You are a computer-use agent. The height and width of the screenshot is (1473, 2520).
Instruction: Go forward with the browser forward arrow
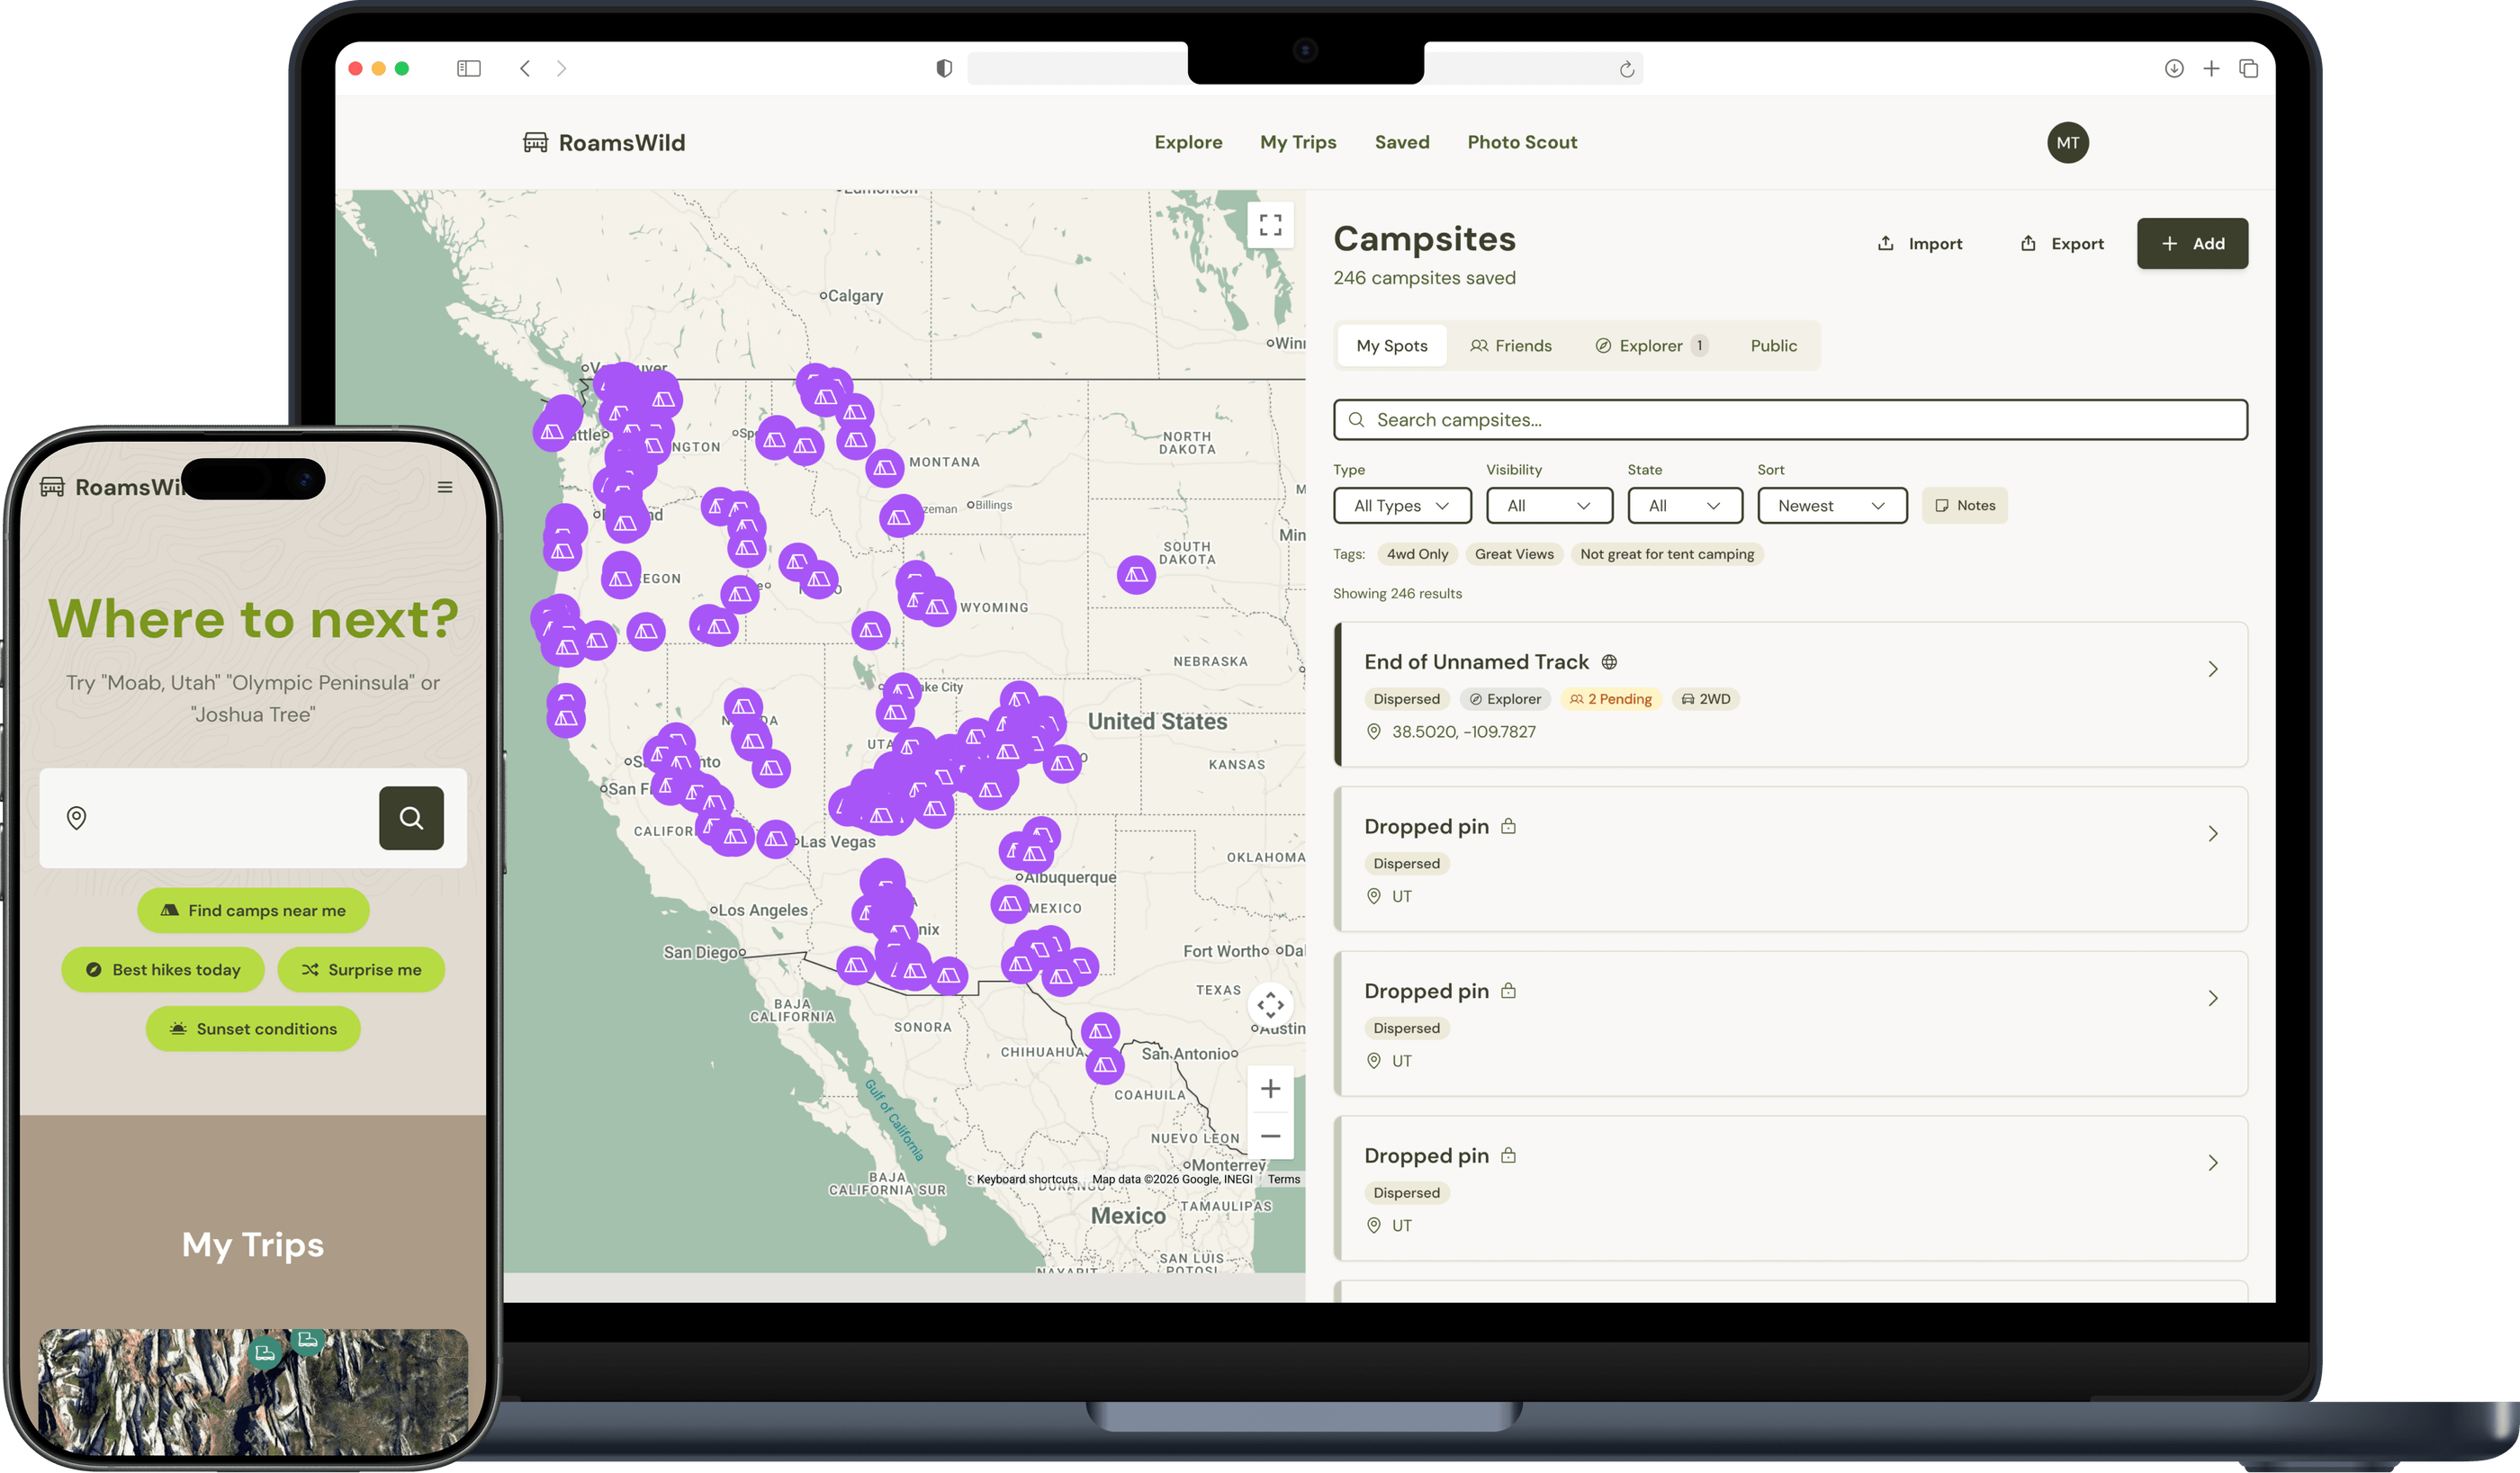coord(562,68)
